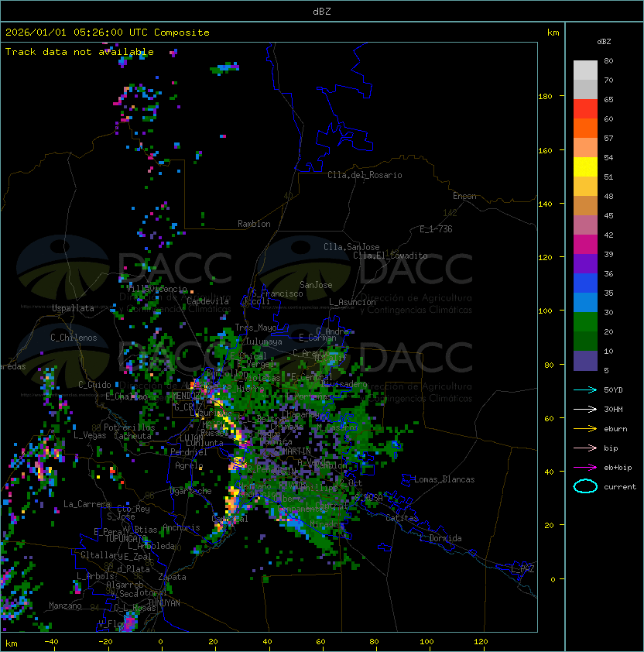
Task: Click the 'E_1-736' map label
Action: 436,229
